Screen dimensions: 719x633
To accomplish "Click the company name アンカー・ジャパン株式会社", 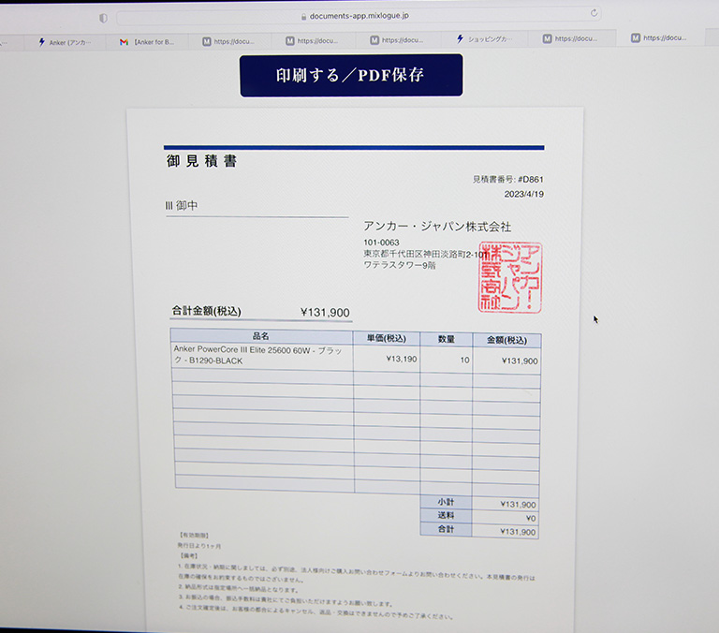I will [437, 227].
